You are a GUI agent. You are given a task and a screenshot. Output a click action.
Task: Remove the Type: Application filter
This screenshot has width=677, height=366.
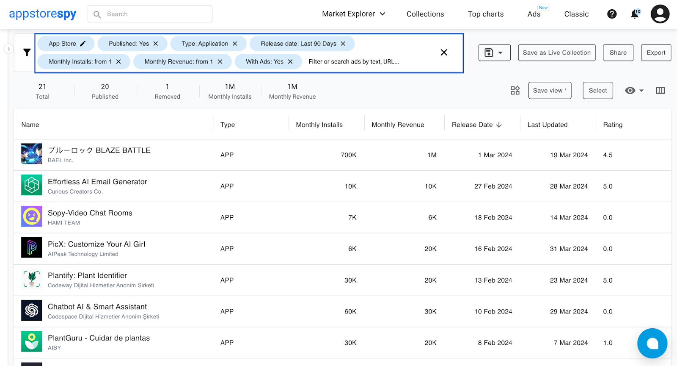pos(235,44)
